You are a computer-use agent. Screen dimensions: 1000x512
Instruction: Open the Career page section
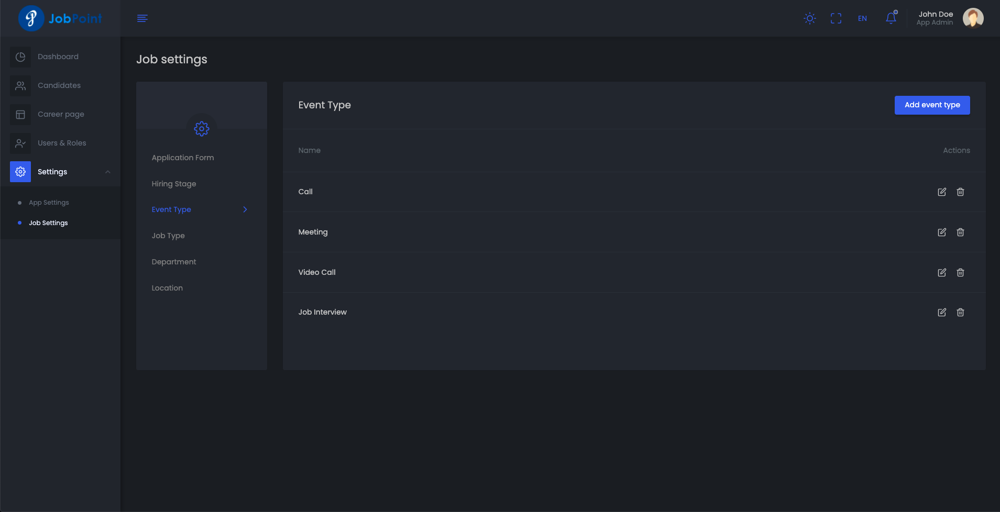click(x=61, y=114)
